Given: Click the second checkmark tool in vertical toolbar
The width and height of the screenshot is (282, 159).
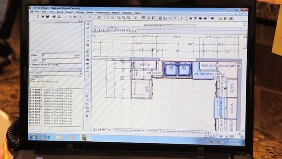Looking at the screenshot, I should pos(88,28).
